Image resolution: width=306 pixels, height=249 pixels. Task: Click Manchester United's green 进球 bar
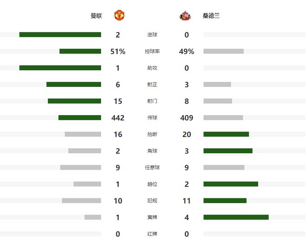(60, 35)
